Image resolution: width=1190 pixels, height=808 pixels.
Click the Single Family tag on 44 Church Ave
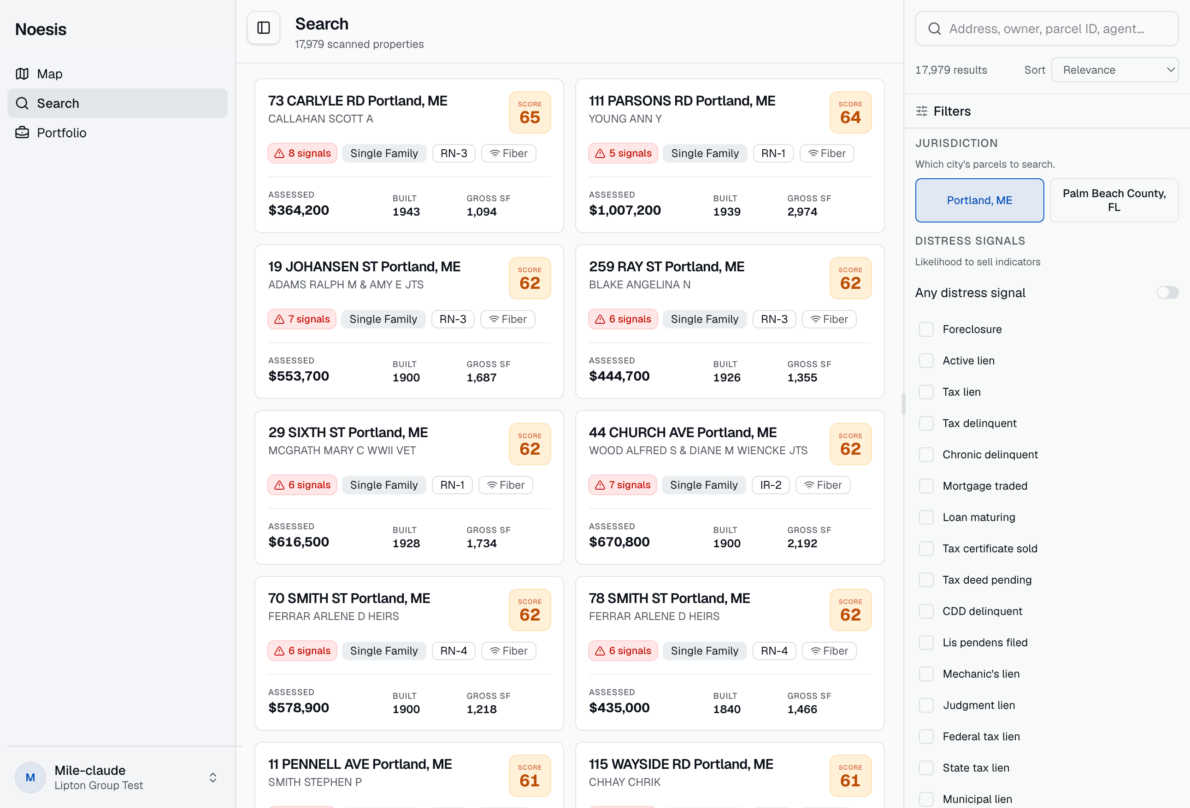coord(704,485)
